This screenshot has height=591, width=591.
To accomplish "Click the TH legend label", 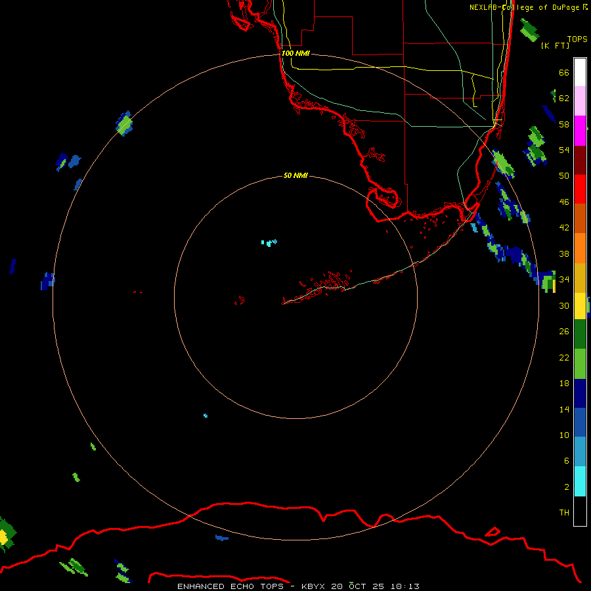I will [564, 512].
